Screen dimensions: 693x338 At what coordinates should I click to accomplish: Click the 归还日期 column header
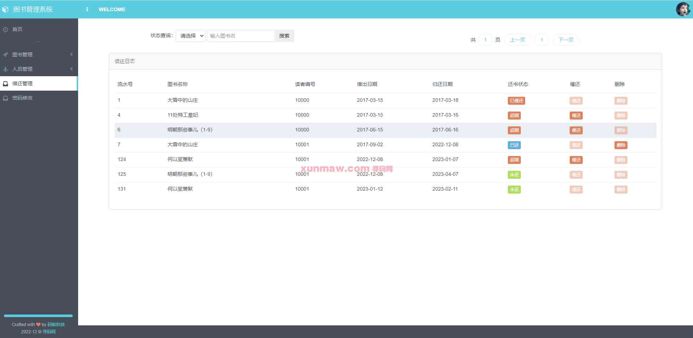click(442, 84)
